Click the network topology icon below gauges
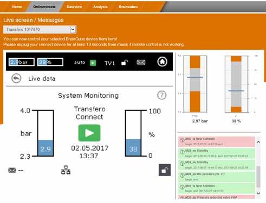 click(66, 170)
